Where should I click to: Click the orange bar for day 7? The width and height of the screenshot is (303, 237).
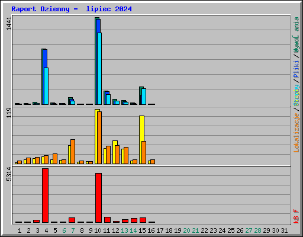click(x=73, y=152)
